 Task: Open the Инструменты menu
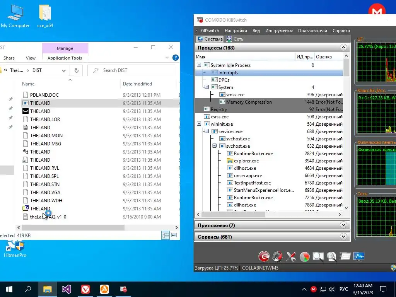(x=279, y=31)
